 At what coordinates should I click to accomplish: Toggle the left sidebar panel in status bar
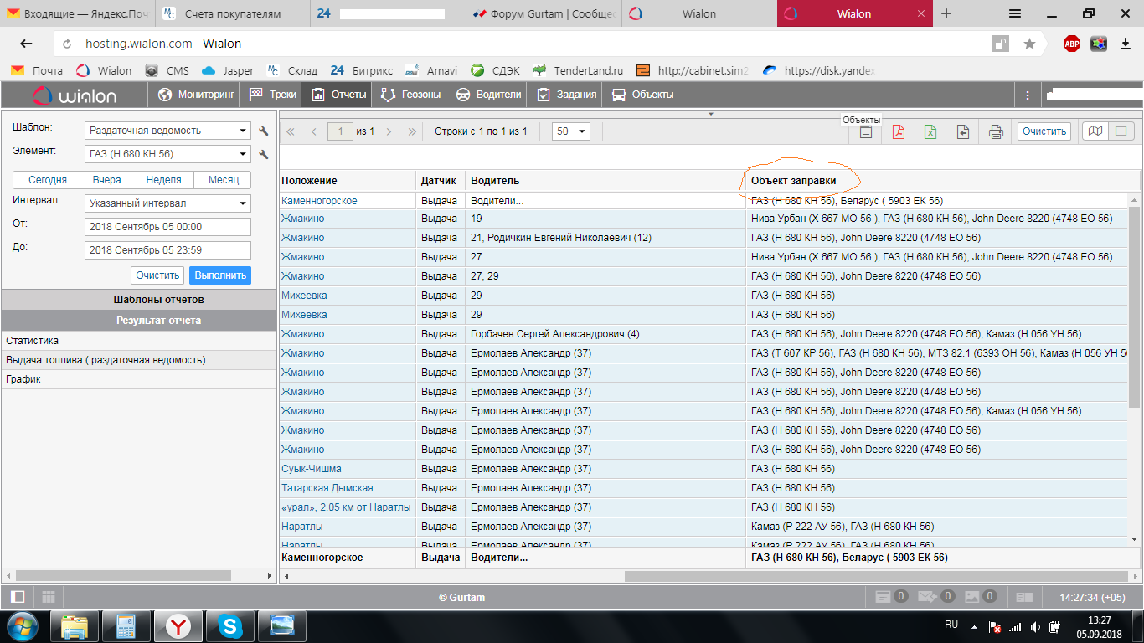(18, 597)
